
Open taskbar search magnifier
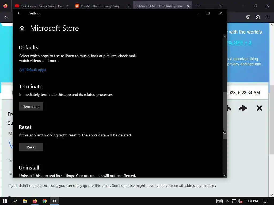pos(15,201)
